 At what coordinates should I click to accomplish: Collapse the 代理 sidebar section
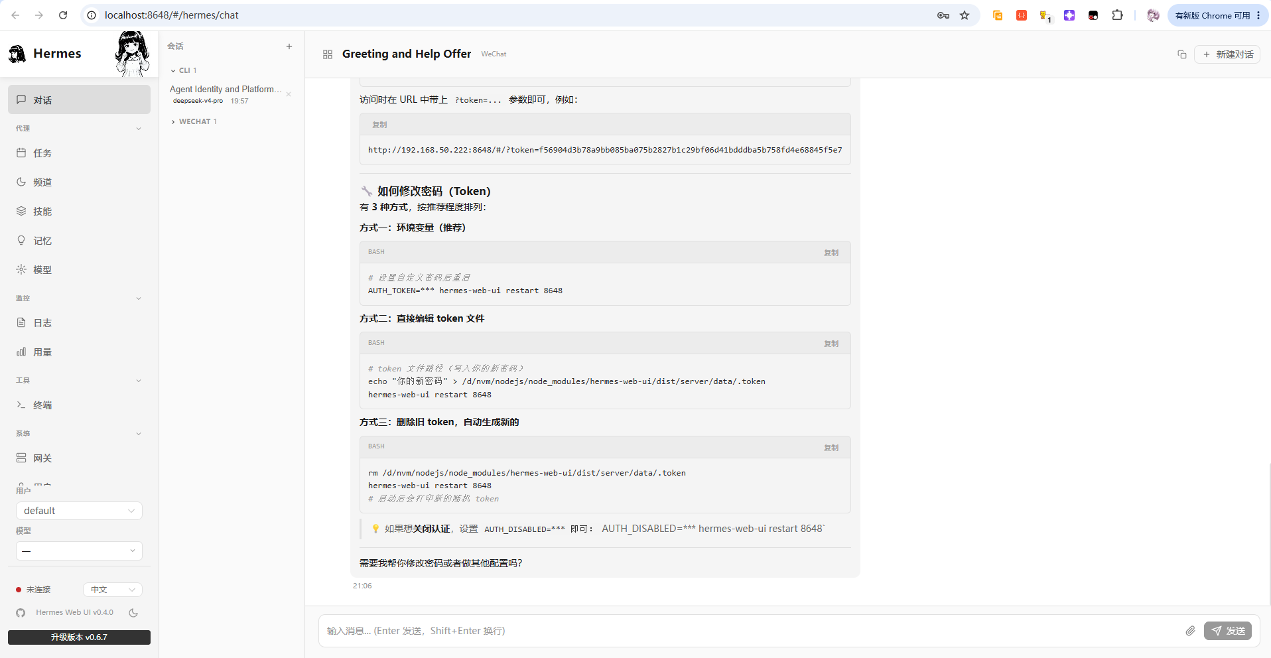pyautogui.click(x=79, y=128)
